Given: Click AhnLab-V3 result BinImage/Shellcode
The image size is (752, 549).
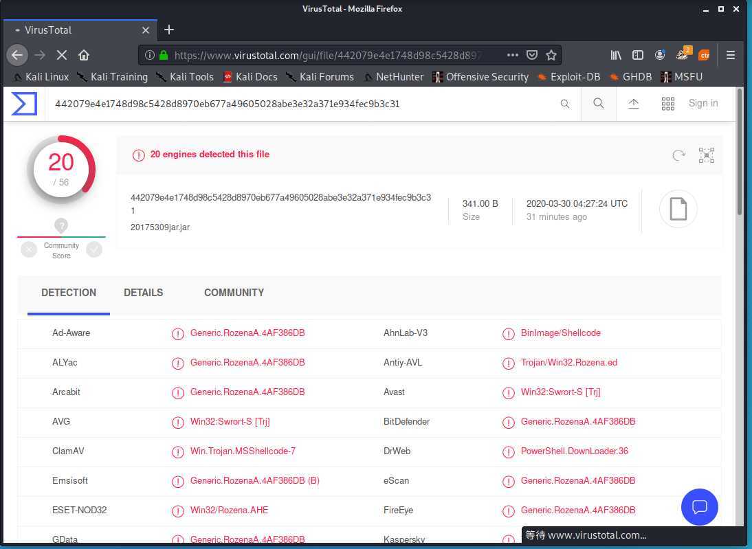Looking at the screenshot, I should pos(561,333).
